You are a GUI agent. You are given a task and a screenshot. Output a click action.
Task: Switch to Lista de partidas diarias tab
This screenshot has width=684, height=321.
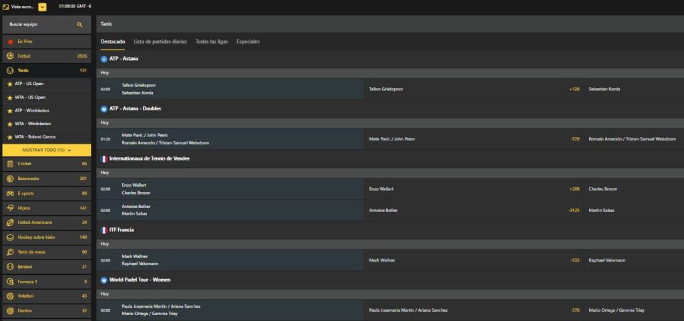click(160, 41)
